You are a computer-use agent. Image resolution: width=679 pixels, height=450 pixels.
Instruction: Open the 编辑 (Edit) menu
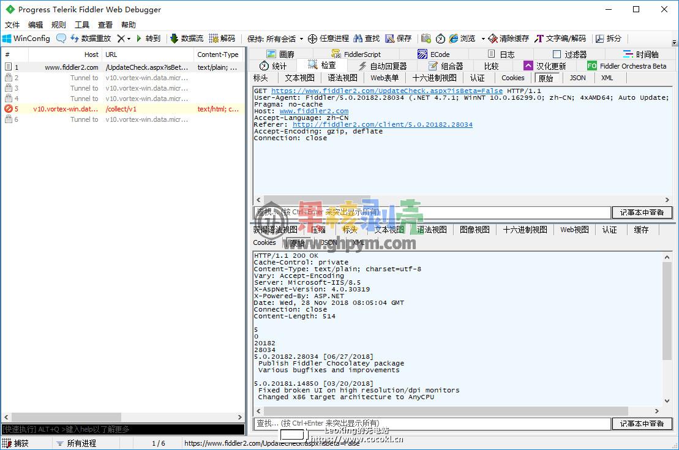(36, 24)
